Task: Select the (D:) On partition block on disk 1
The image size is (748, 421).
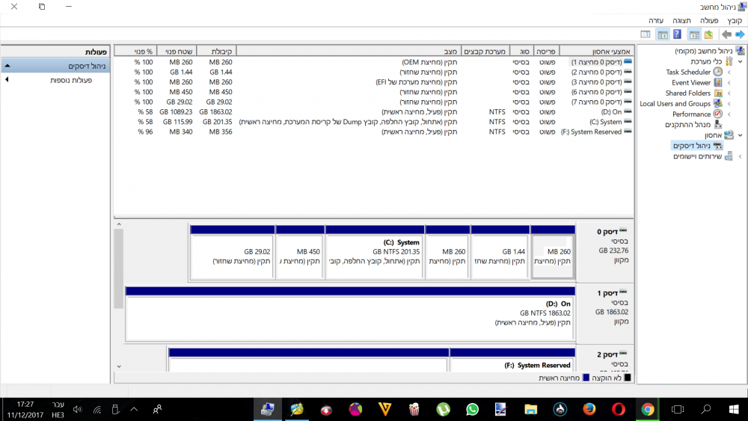Action: pyautogui.click(x=350, y=314)
